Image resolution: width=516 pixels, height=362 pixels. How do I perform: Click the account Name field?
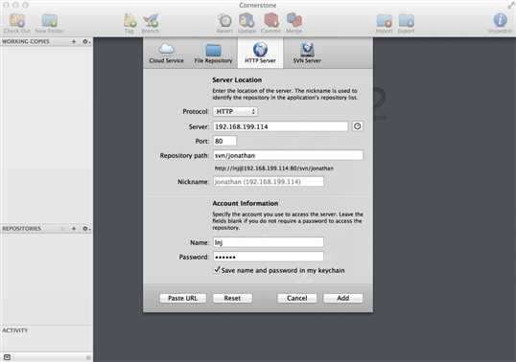pos(269,242)
